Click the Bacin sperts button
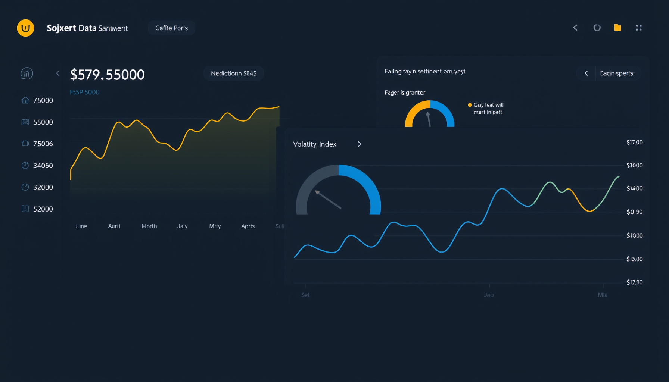 (617, 73)
